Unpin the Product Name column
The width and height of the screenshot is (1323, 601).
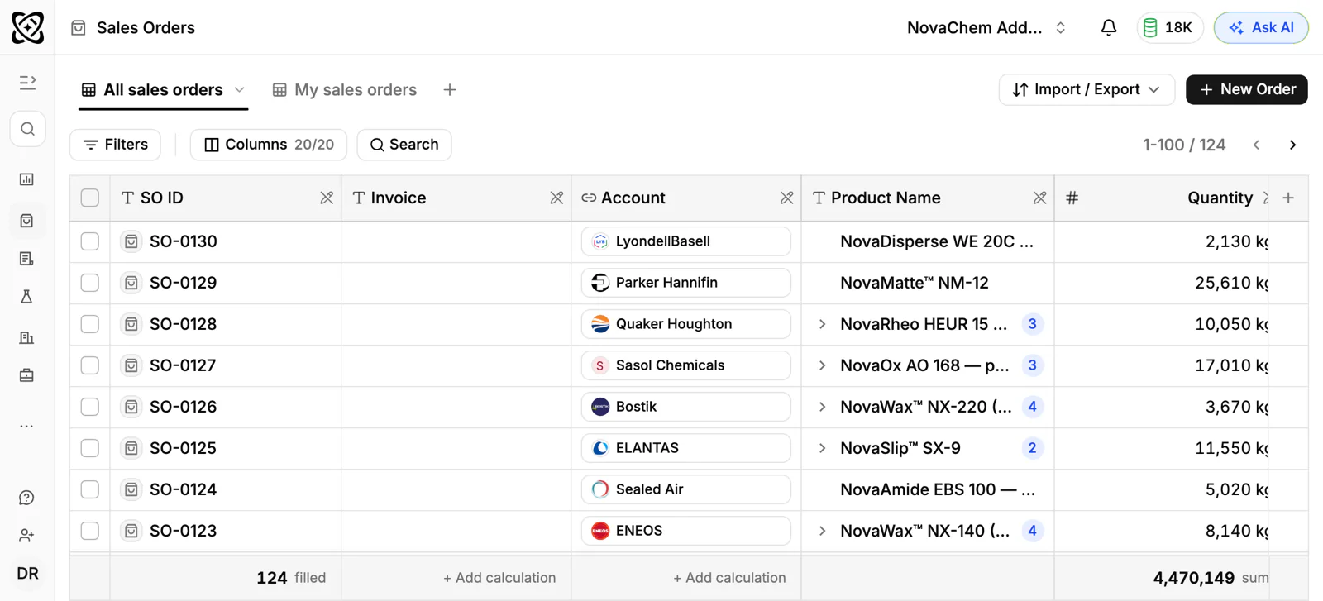[x=1039, y=198]
